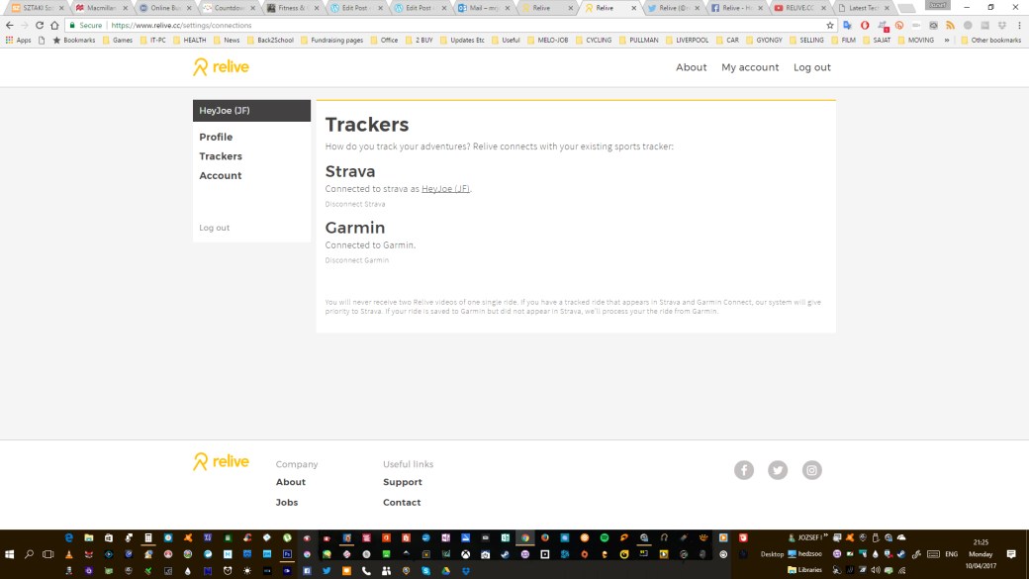
Task: Click the Relive logo in the header
Action: 221,67
